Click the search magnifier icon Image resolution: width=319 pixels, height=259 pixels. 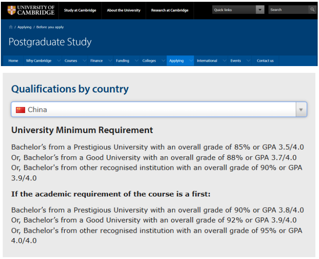click(312, 9)
